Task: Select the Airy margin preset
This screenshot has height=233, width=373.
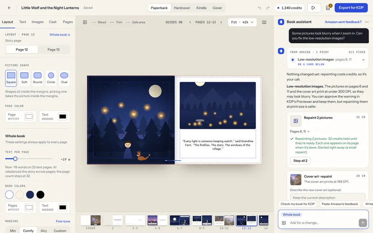Action: tap(43, 231)
